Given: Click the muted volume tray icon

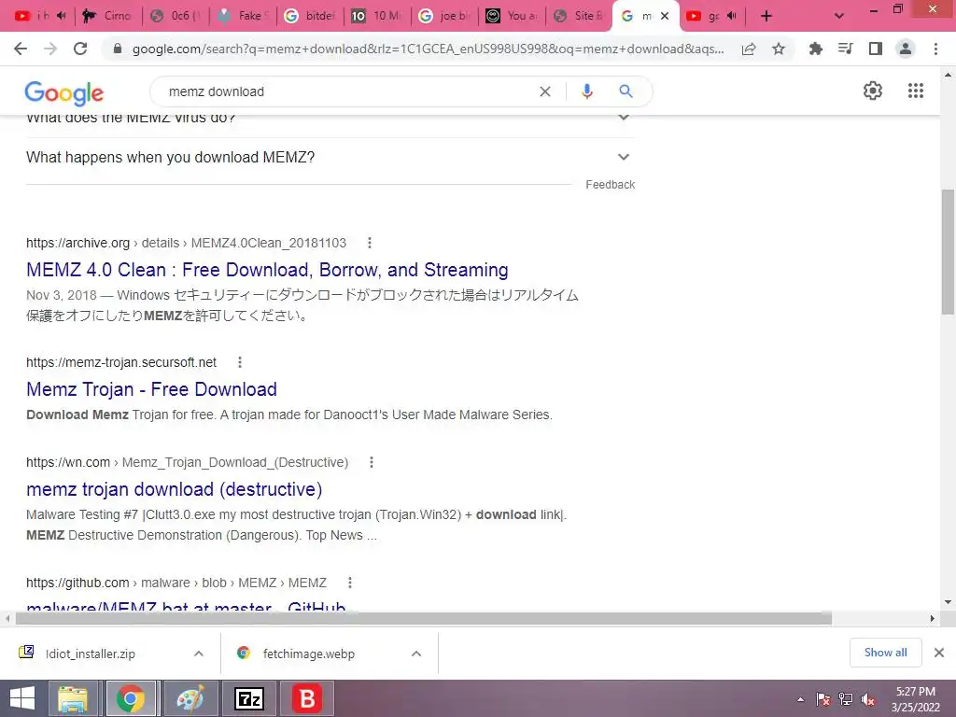Looking at the screenshot, I should tap(868, 699).
